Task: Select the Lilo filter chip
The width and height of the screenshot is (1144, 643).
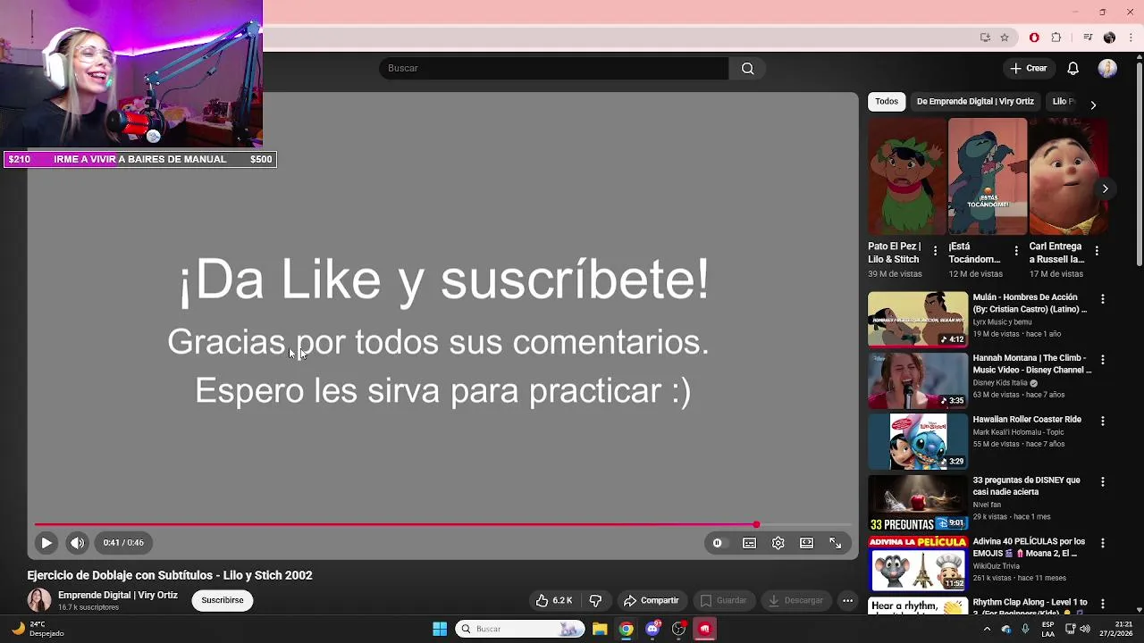Action: tap(1064, 101)
